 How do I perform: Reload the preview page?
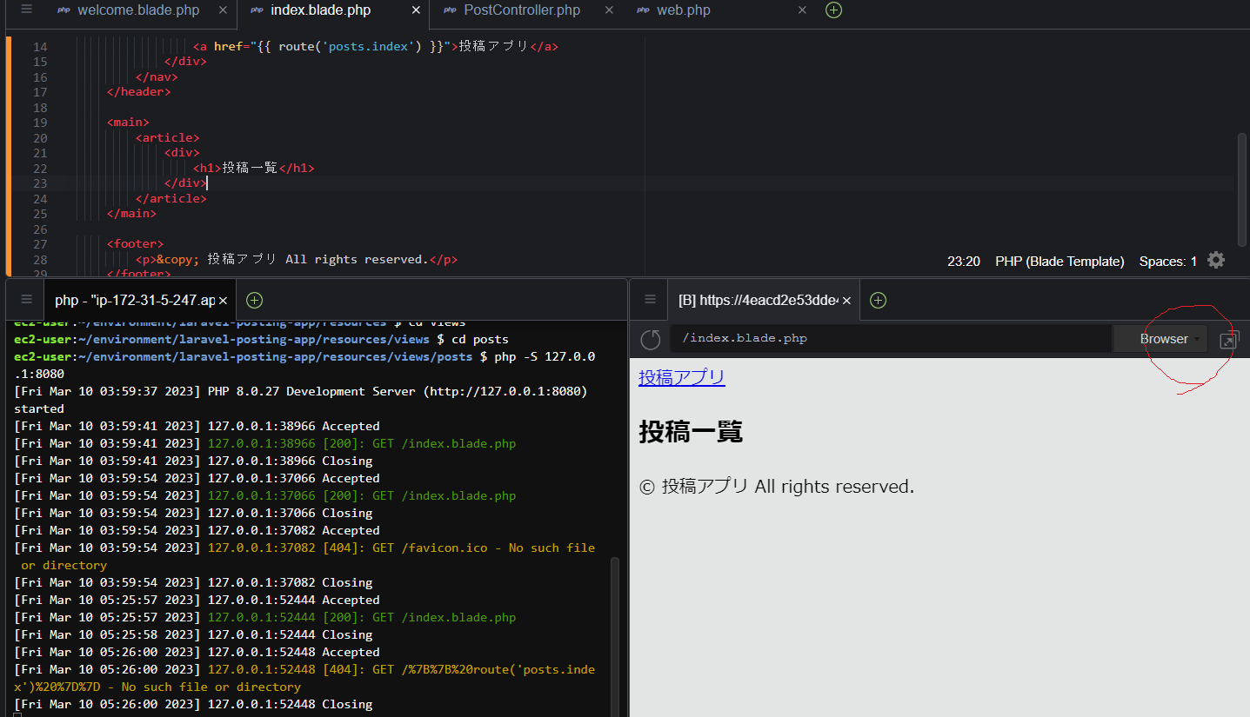tap(651, 339)
